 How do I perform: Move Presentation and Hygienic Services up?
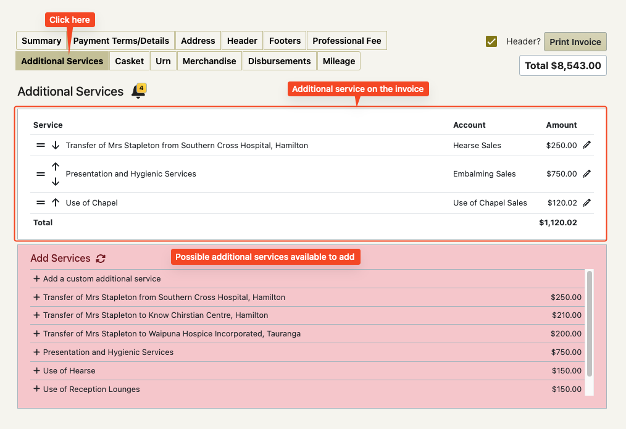(56, 167)
